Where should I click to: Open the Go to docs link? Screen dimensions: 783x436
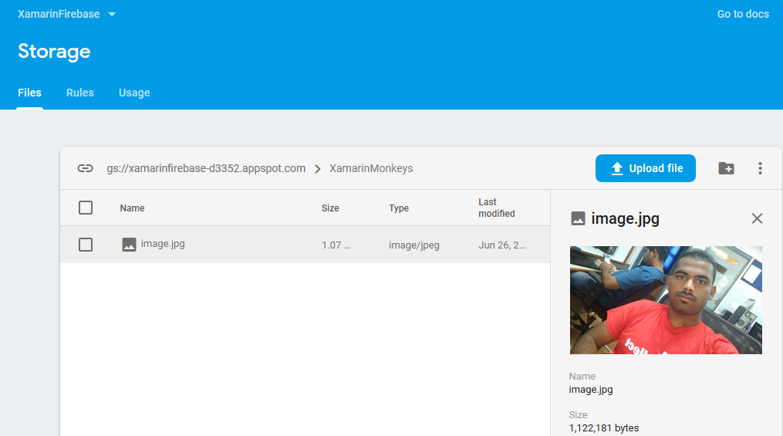(743, 14)
